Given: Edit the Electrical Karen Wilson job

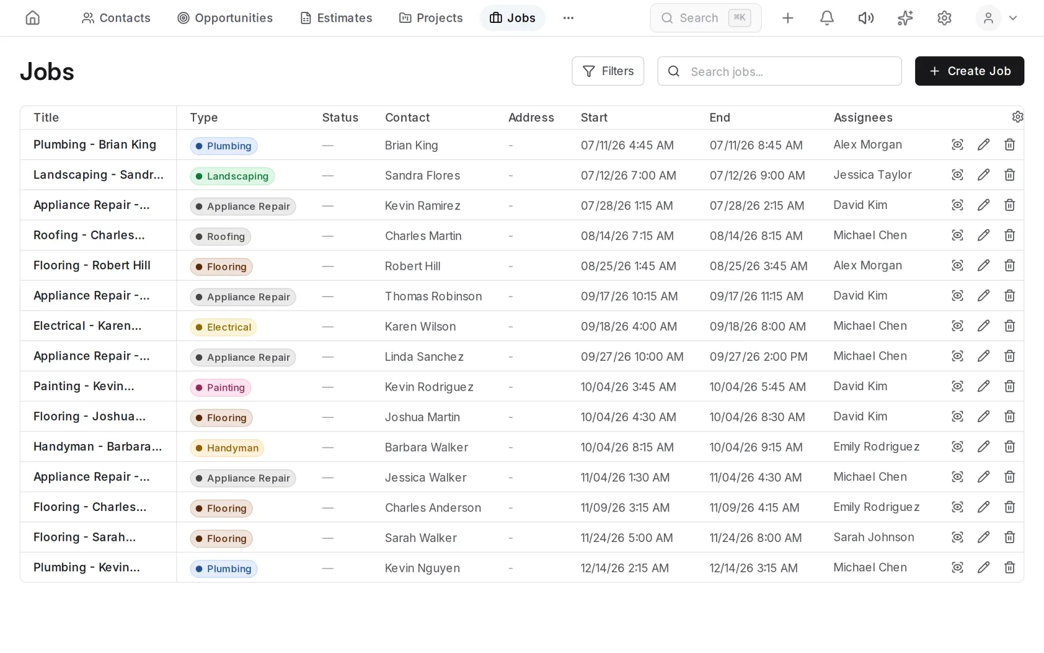Looking at the screenshot, I should pyautogui.click(x=983, y=326).
